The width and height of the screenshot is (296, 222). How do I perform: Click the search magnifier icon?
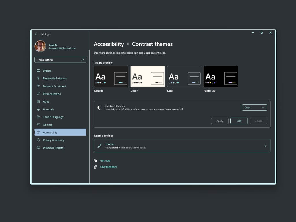point(82,60)
